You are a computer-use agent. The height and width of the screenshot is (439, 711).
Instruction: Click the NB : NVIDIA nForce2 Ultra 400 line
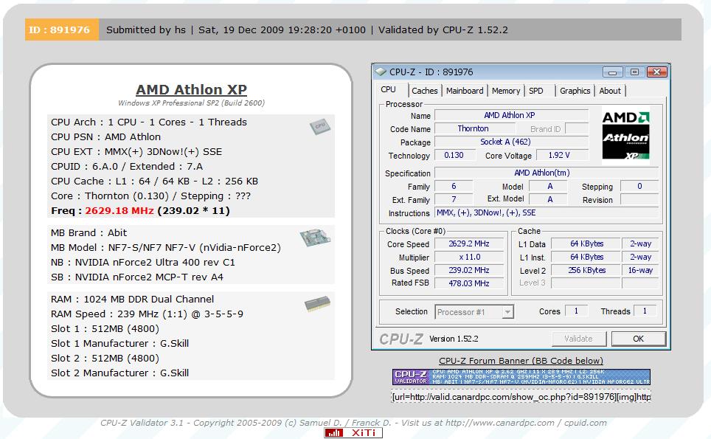[x=143, y=263]
